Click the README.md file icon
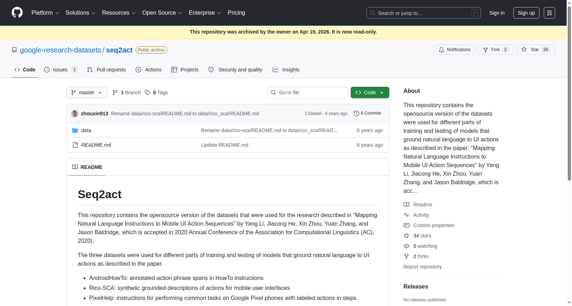This screenshot has height=306, width=572. 75,145
